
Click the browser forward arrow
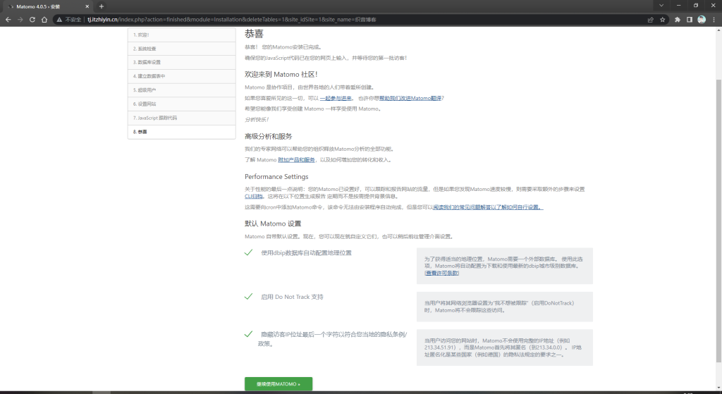click(20, 19)
